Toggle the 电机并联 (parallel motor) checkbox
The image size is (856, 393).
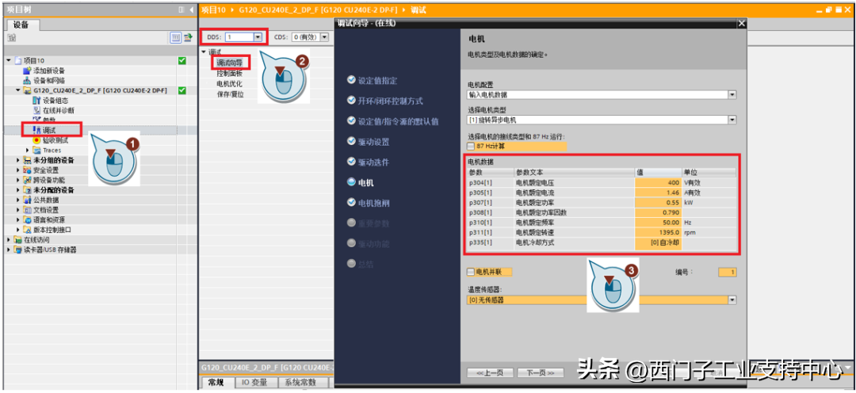471,272
